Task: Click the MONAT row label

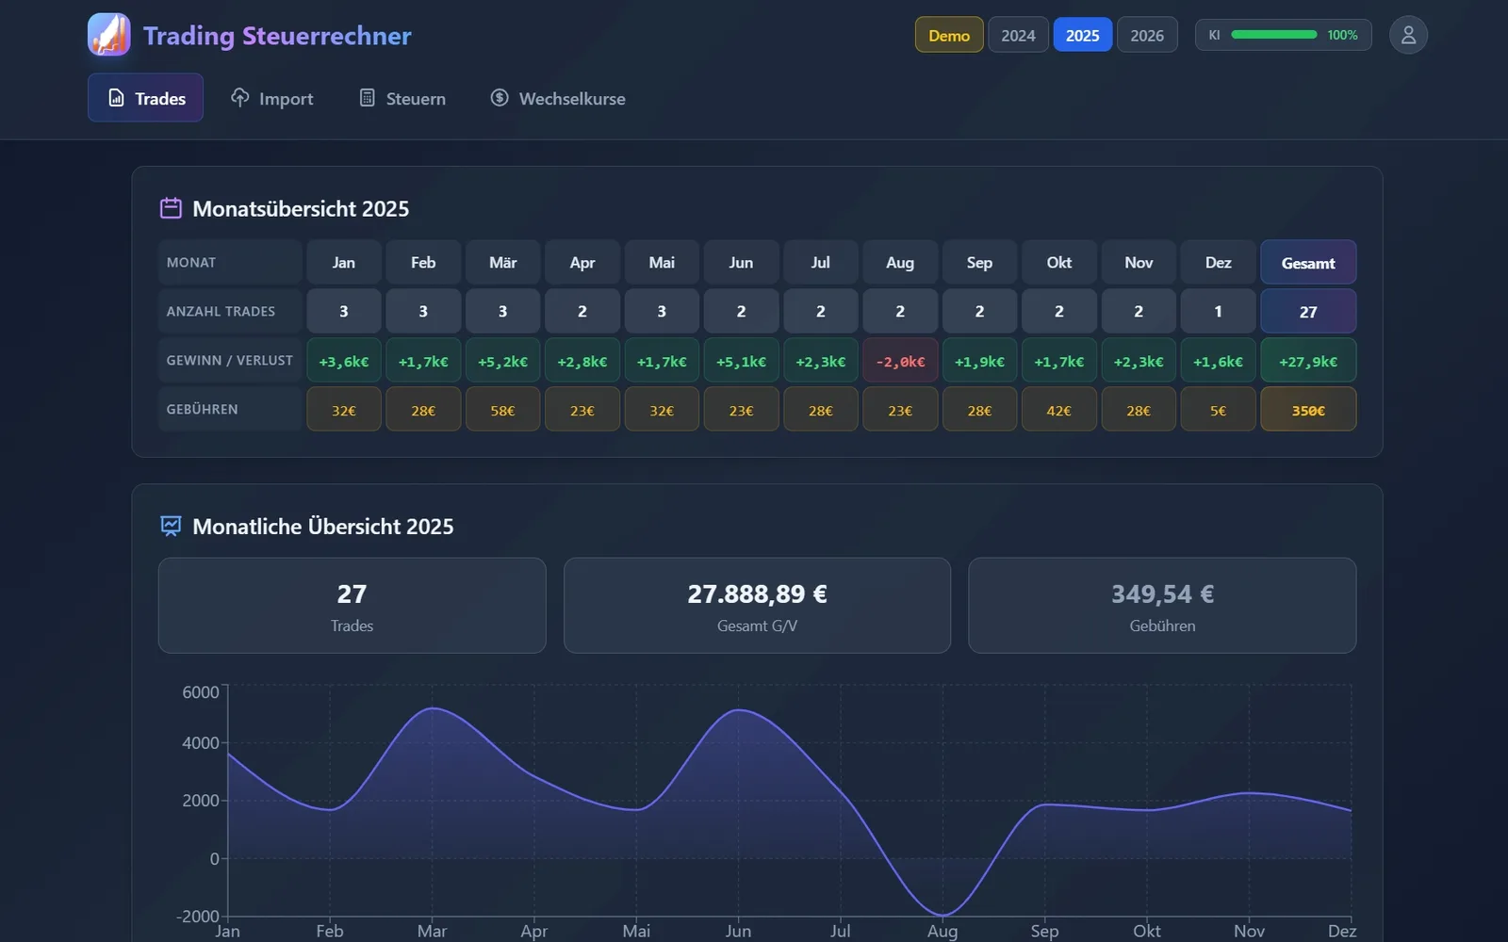Action: tap(230, 262)
